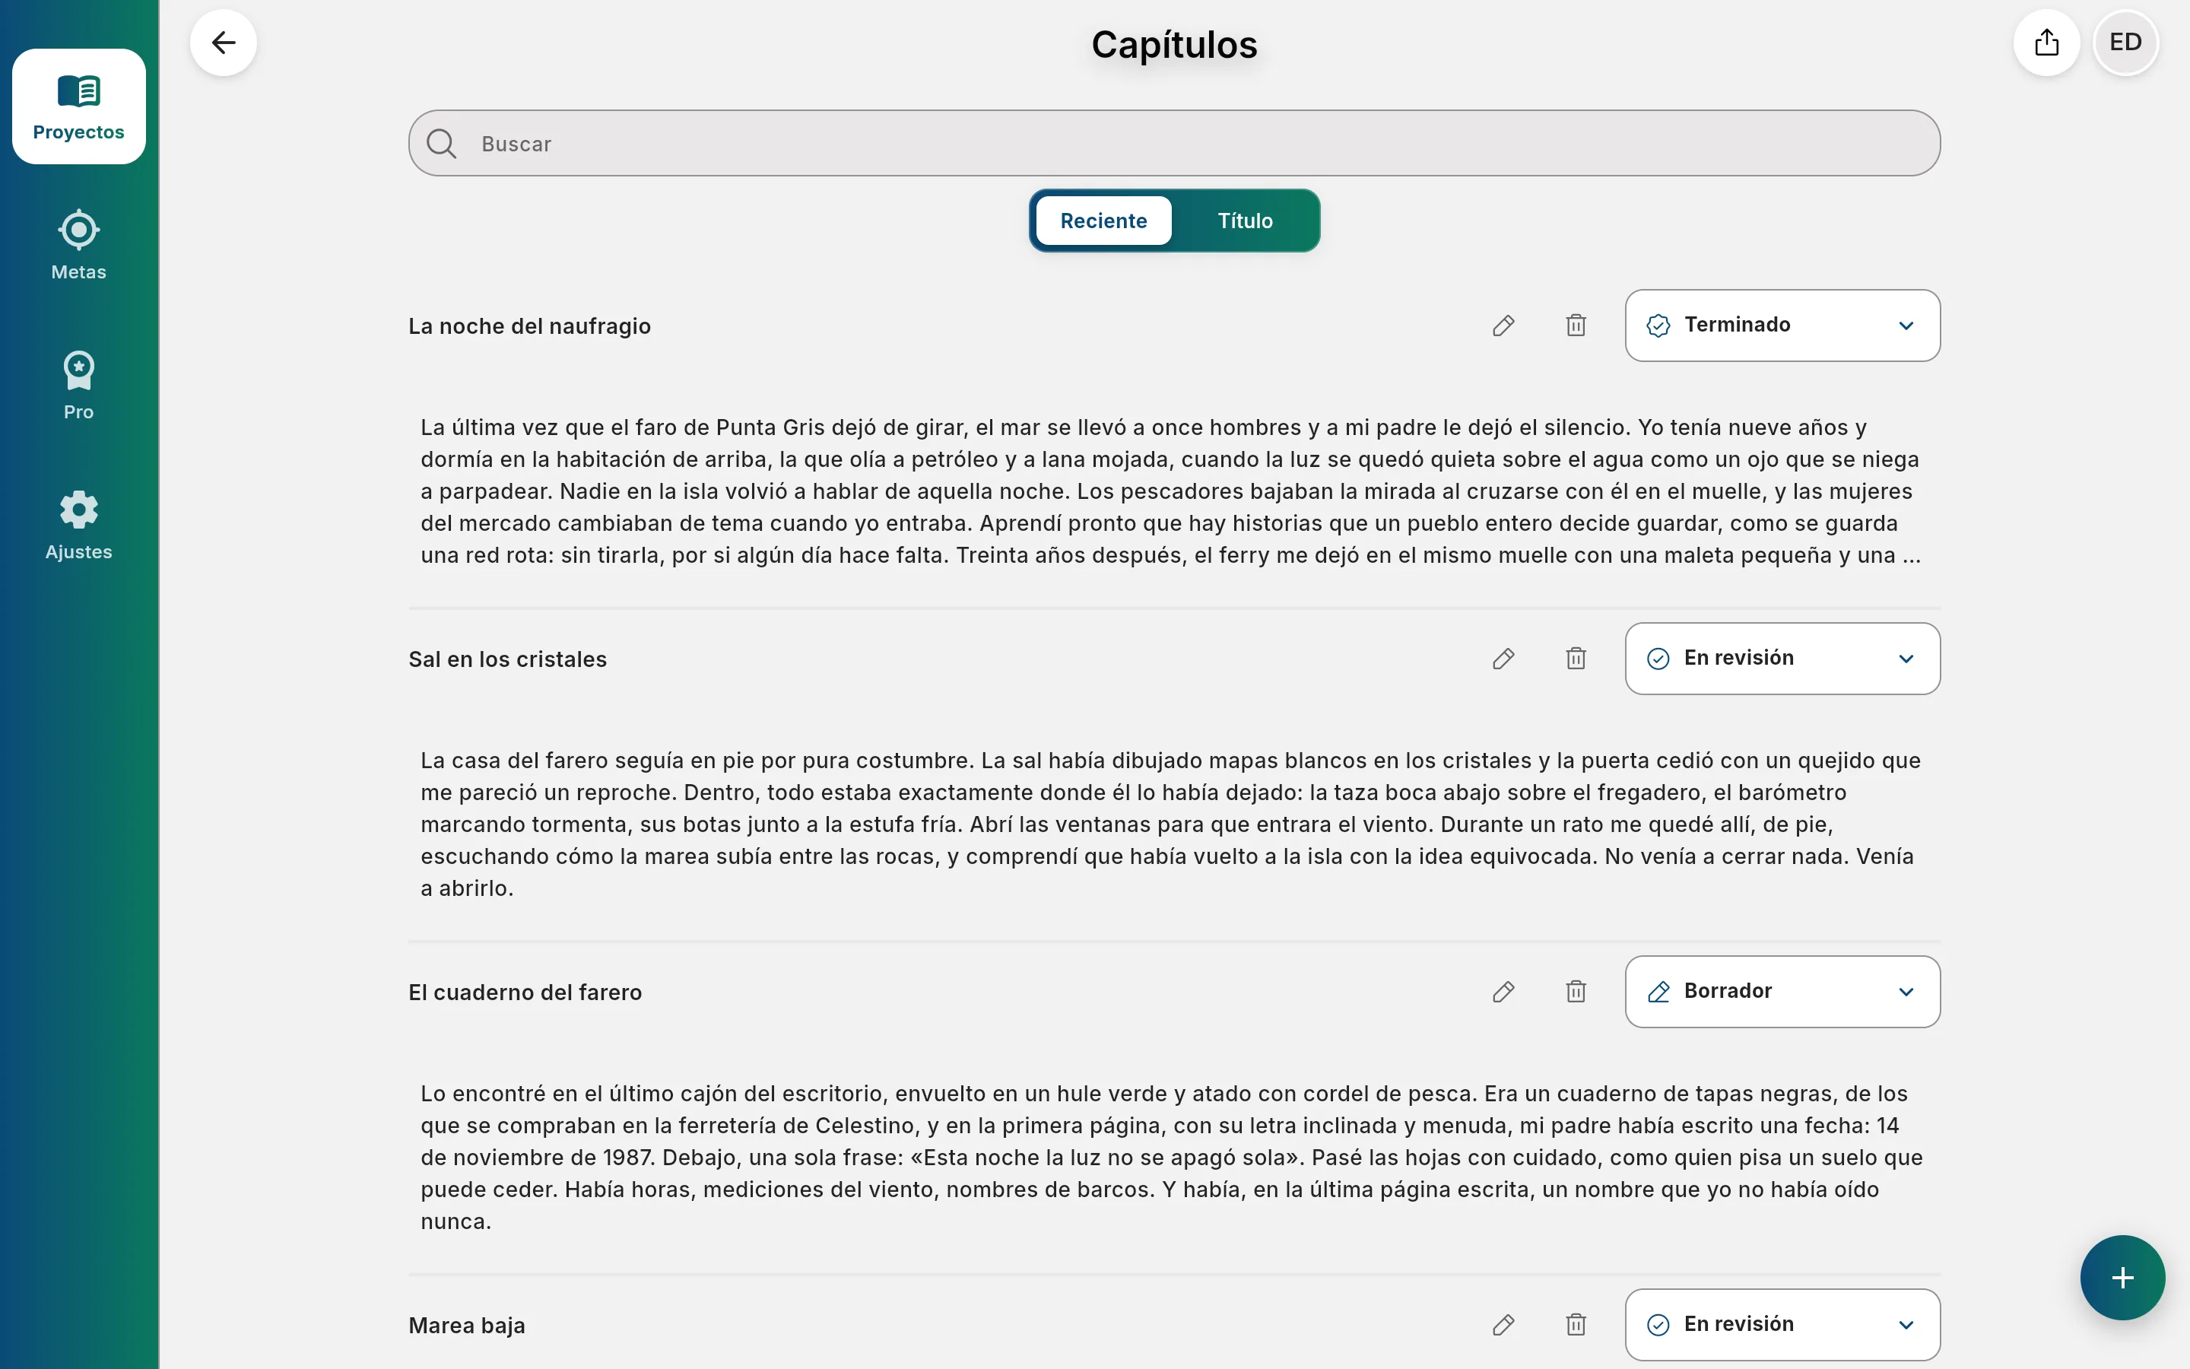Open the Proyectos section in sidebar
Image resolution: width=2190 pixels, height=1369 pixels.
(79, 106)
